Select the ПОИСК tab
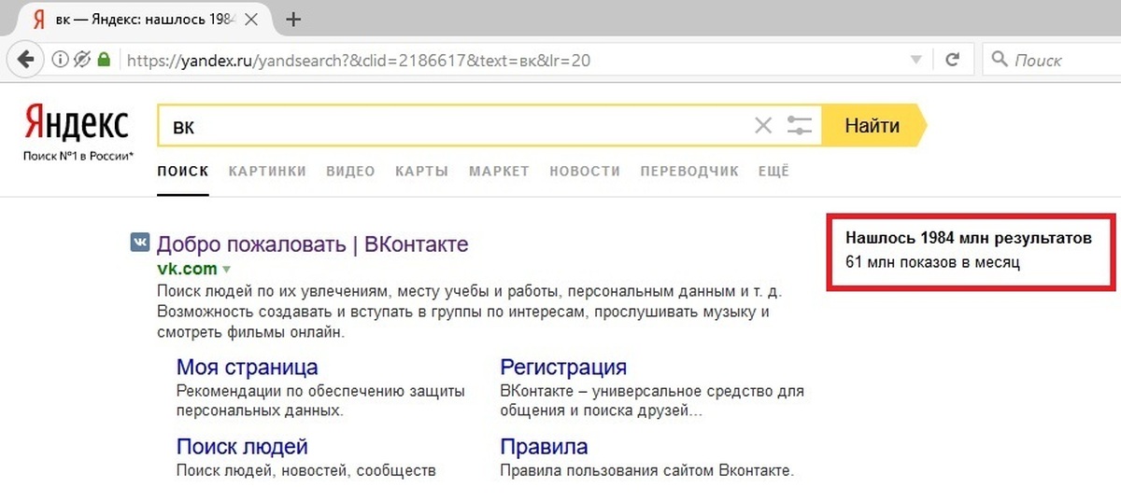Screen dimensions: 1121x501 tap(183, 171)
